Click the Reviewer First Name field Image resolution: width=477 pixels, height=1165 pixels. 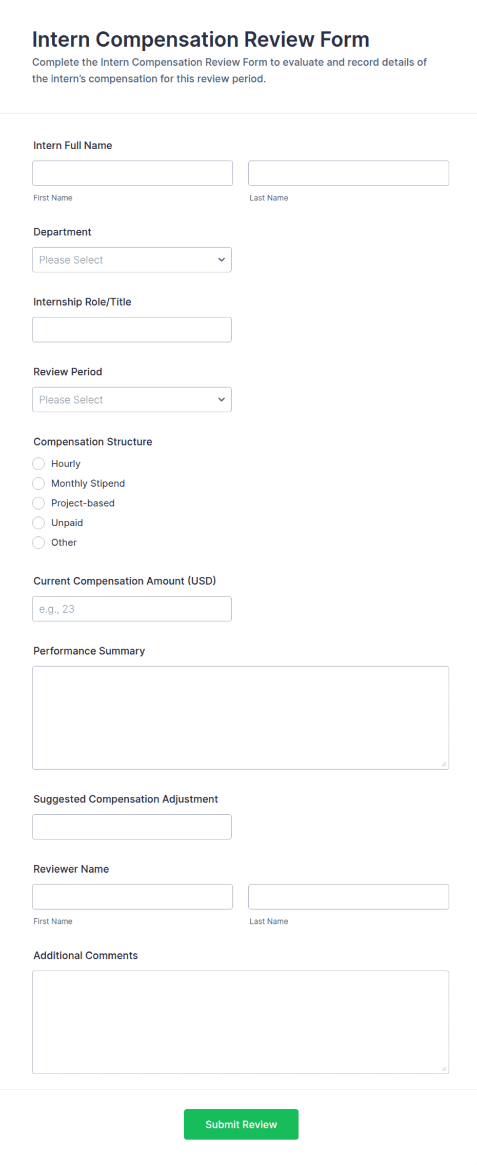click(132, 897)
